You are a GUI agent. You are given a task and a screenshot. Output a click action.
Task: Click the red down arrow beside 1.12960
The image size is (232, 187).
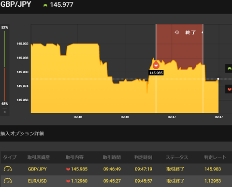[68, 181]
